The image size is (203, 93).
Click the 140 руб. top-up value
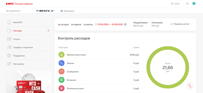click(155, 26)
